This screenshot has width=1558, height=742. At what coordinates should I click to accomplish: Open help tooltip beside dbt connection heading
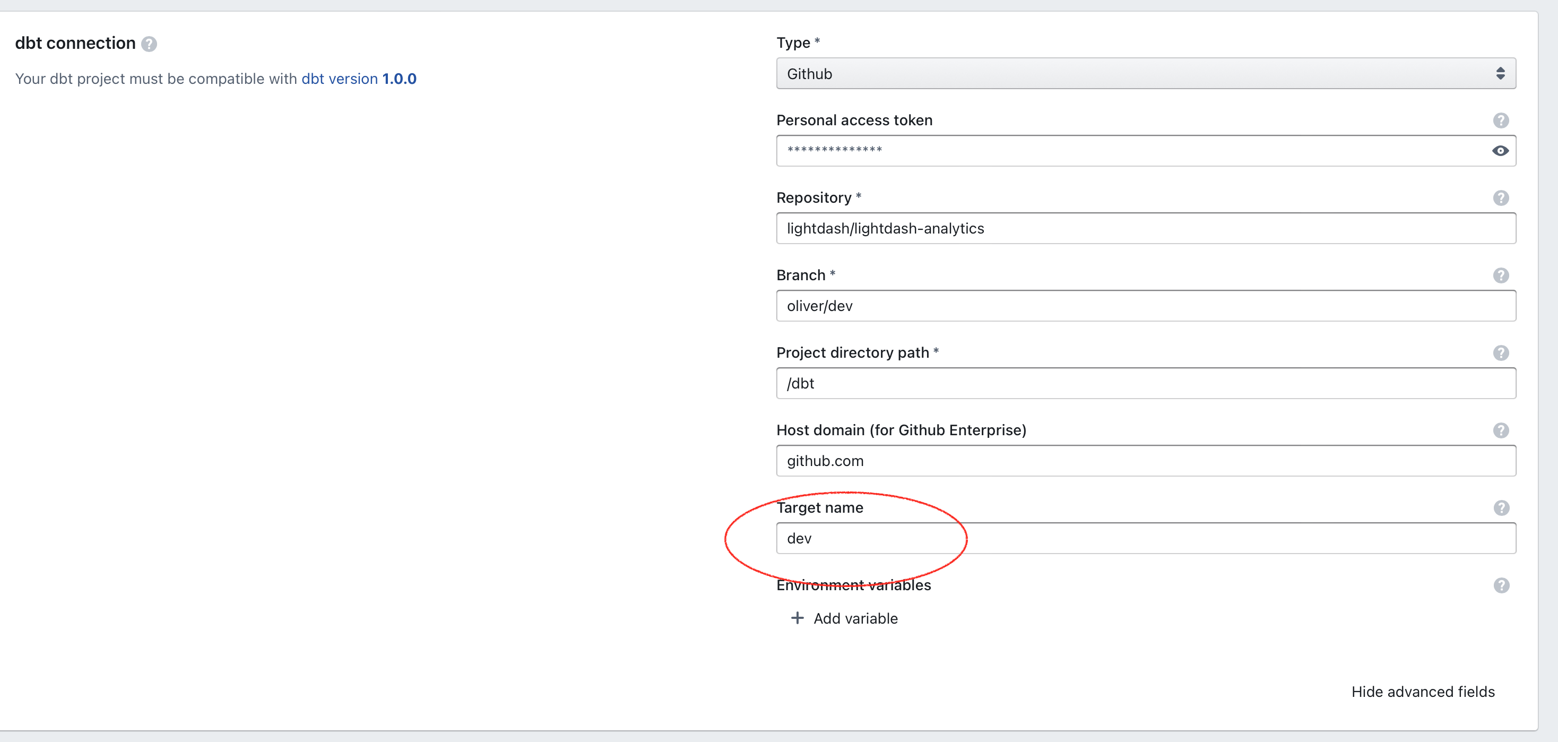pyautogui.click(x=150, y=43)
